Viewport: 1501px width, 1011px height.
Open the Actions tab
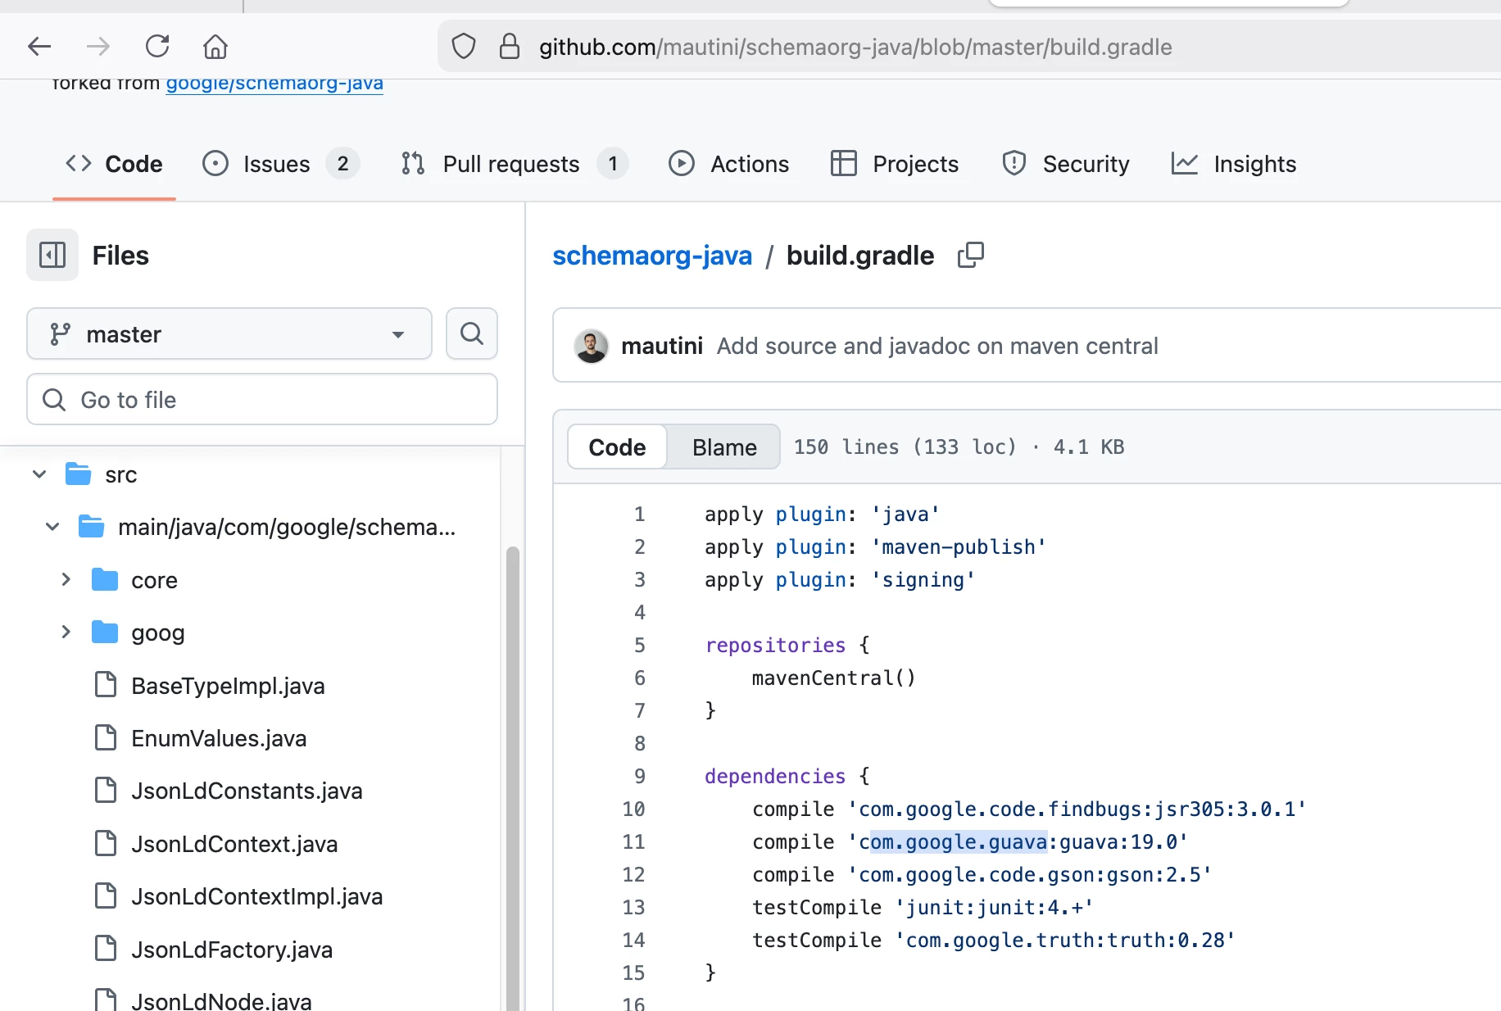tap(728, 164)
